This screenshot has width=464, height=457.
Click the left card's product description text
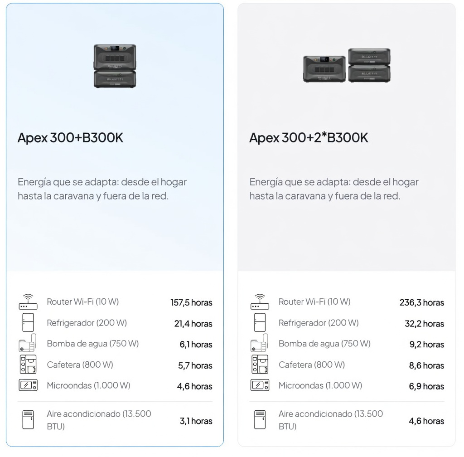point(102,189)
